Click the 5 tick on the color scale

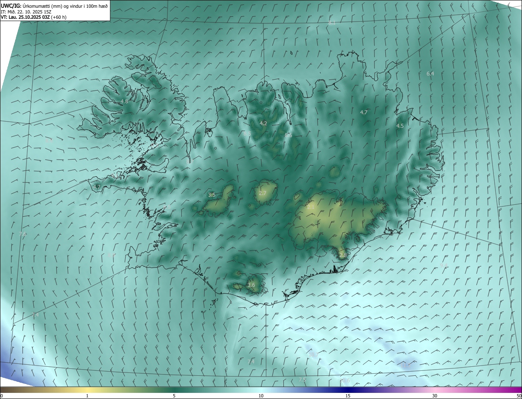[x=174, y=396]
